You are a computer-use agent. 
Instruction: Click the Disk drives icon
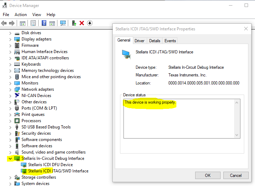click(17, 33)
